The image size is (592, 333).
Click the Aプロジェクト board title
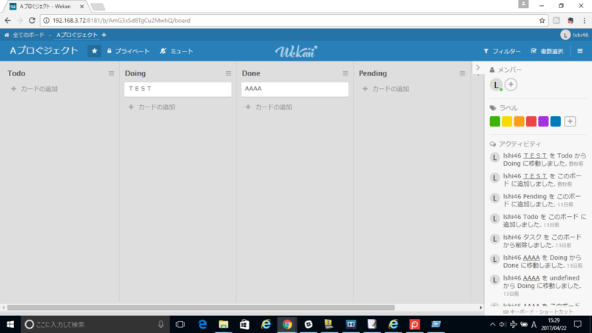click(44, 50)
